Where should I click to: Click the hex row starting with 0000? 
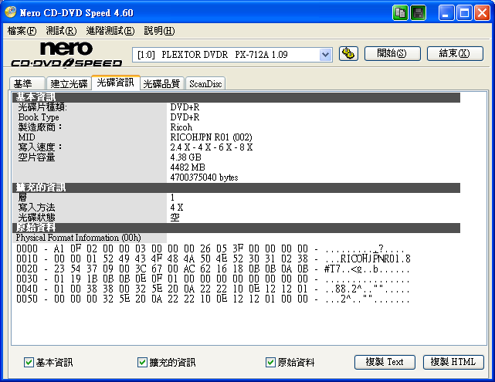[x=212, y=249]
